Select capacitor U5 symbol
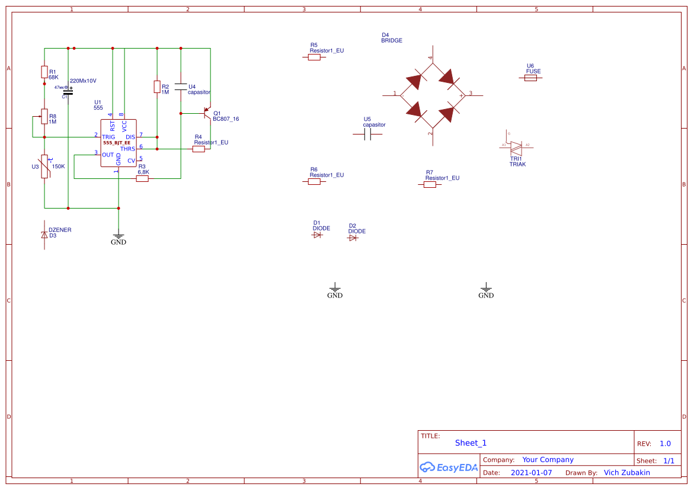The width and height of the screenshot is (694, 490). (367, 134)
